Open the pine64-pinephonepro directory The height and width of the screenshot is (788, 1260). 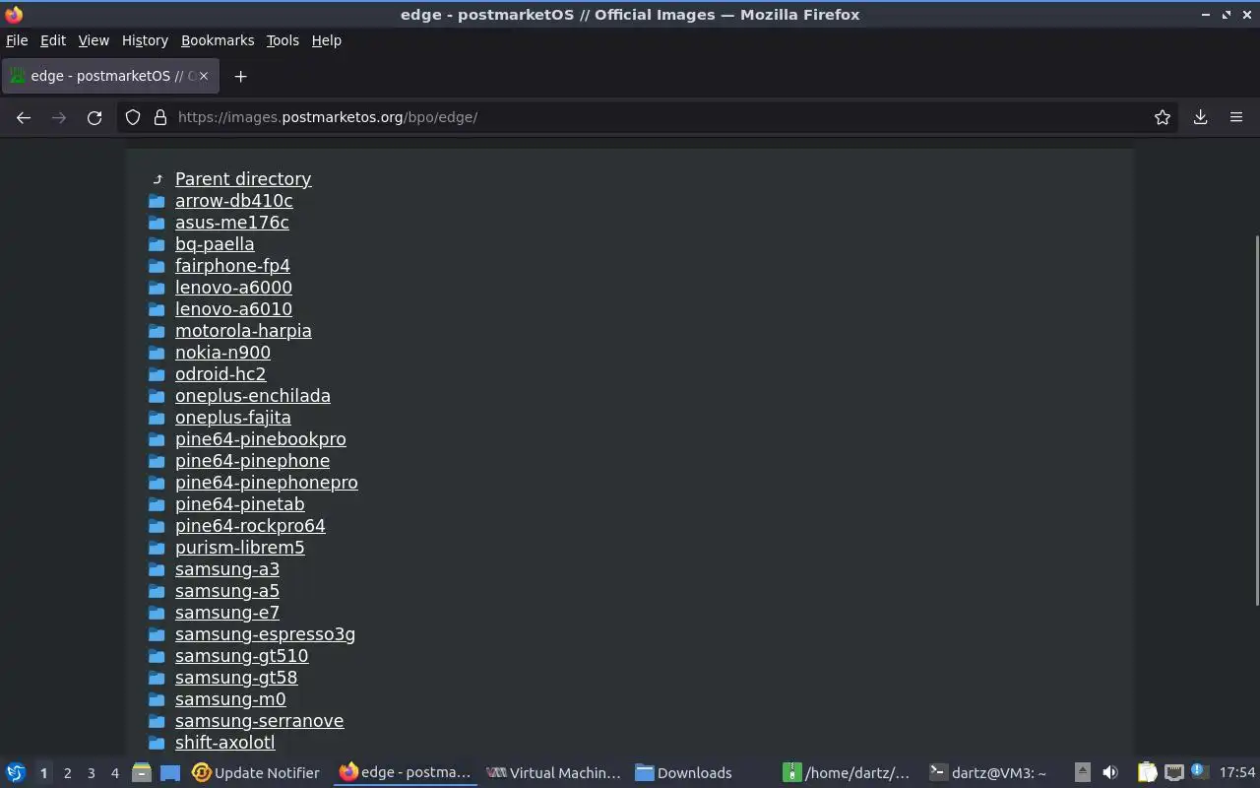pyautogui.click(x=267, y=483)
